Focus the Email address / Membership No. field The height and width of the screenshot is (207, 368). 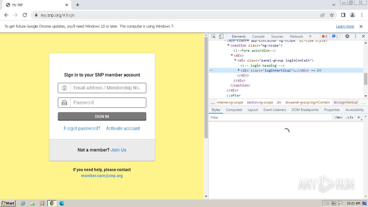click(102, 88)
